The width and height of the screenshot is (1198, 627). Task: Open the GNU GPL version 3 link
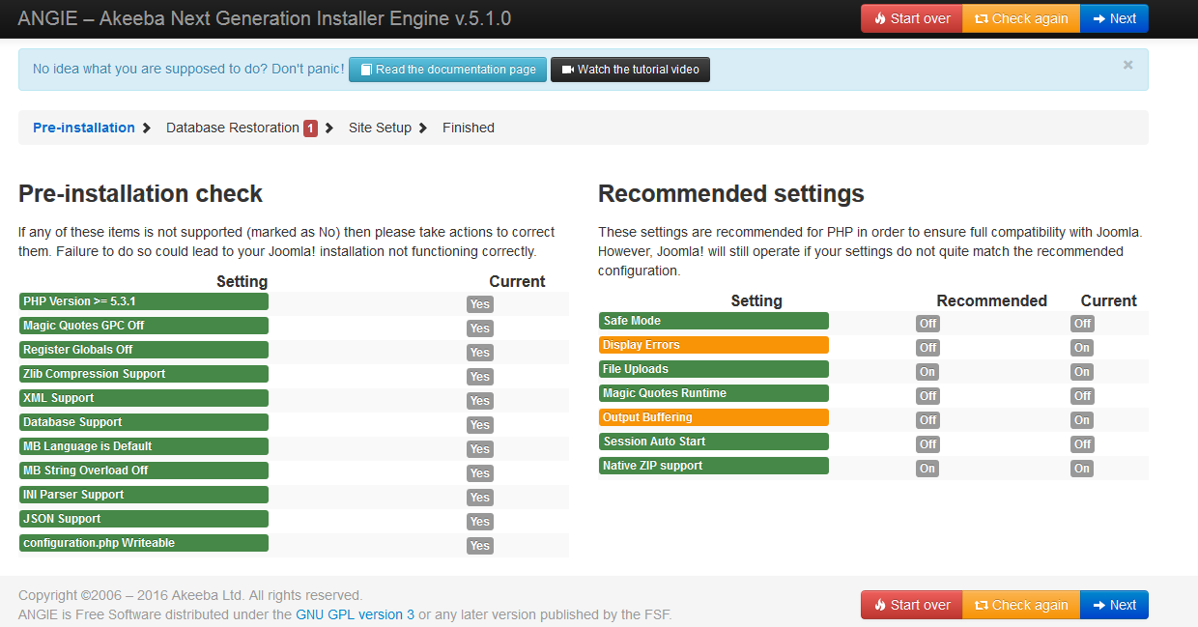(355, 614)
